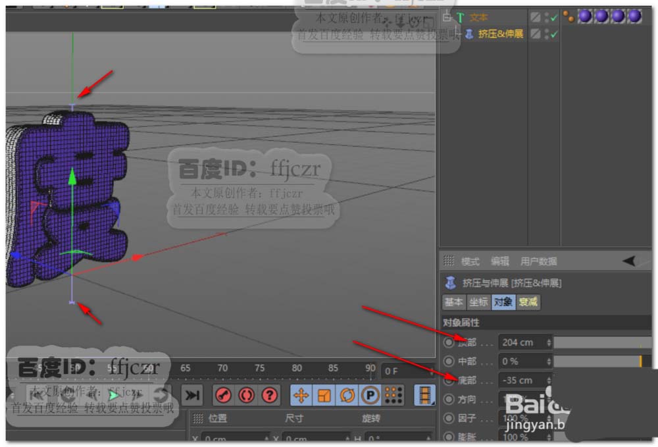Click the coordinate manager grip dots icon
Screen dimensions: 658x447
click(x=197, y=418)
